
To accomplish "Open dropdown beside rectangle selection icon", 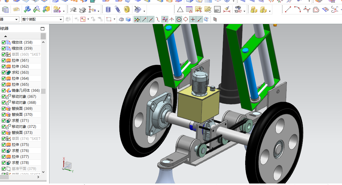I will coord(114,19).
